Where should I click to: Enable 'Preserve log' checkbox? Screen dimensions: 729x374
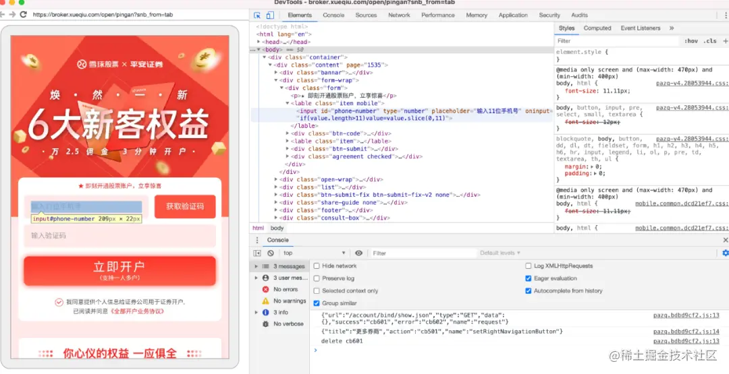pyautogui.click(x=317, y=278)
